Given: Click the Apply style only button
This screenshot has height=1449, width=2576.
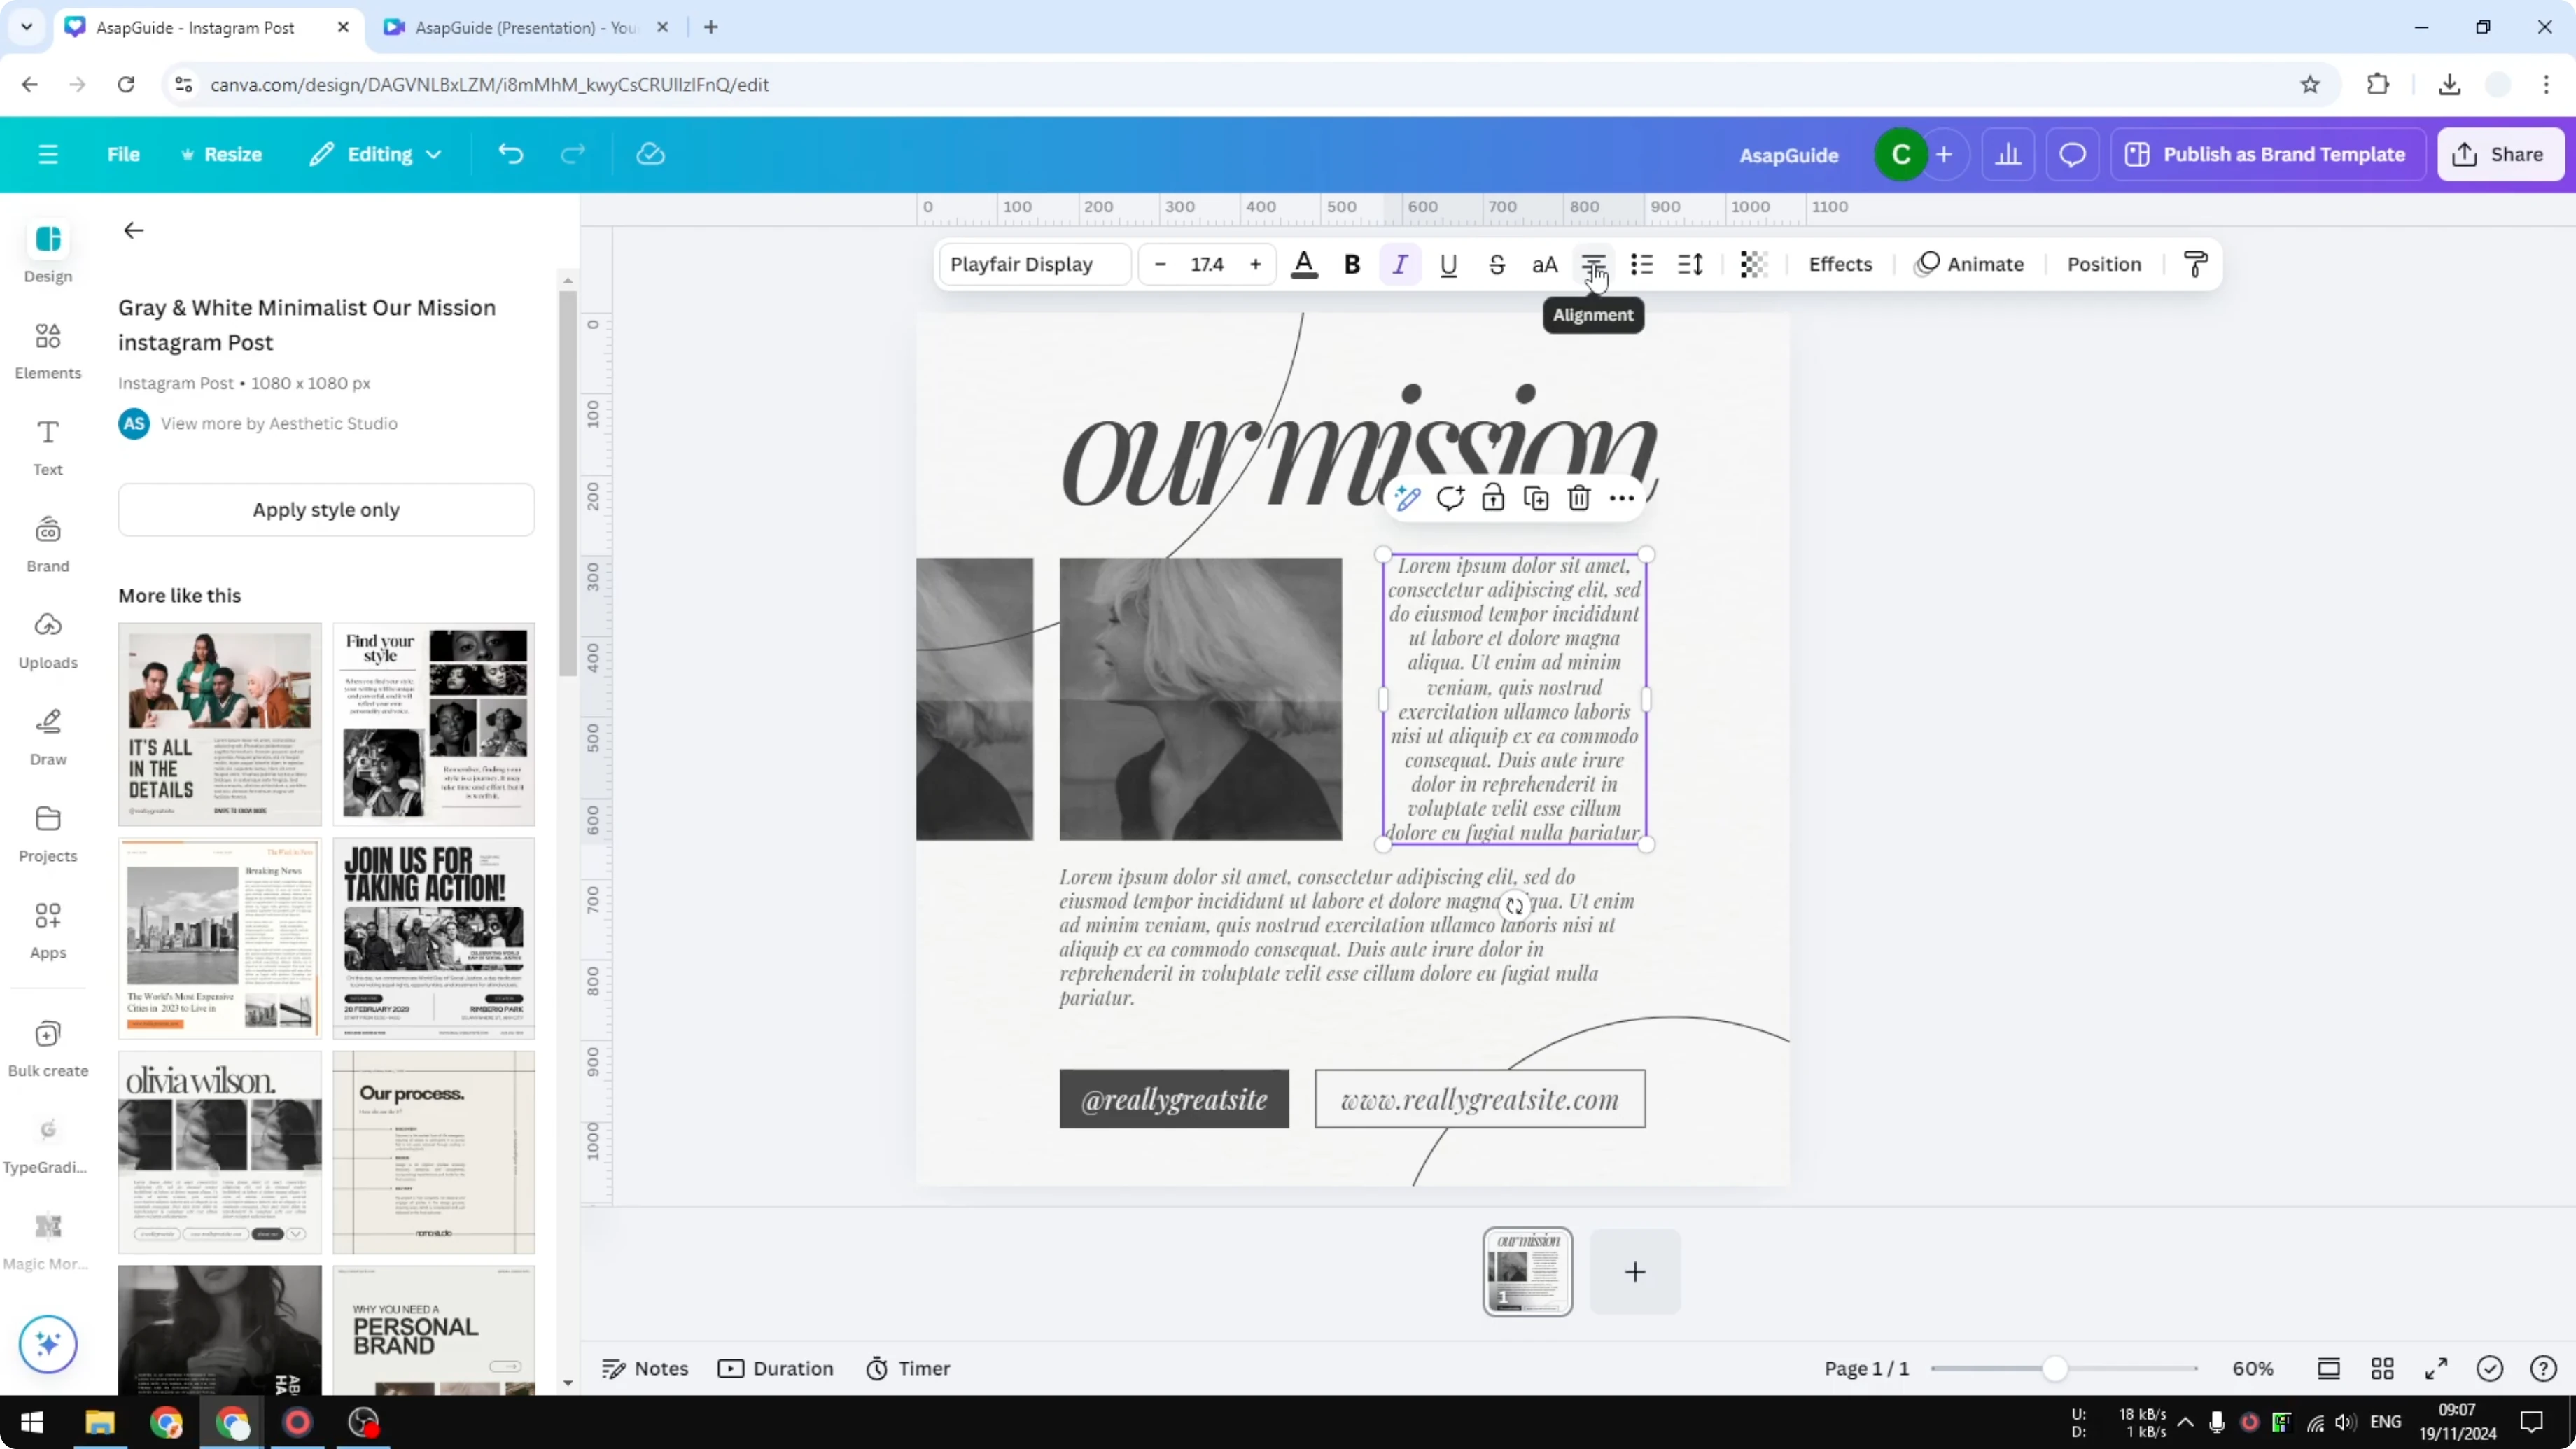Looking at the screenshot, I should 326,509.
